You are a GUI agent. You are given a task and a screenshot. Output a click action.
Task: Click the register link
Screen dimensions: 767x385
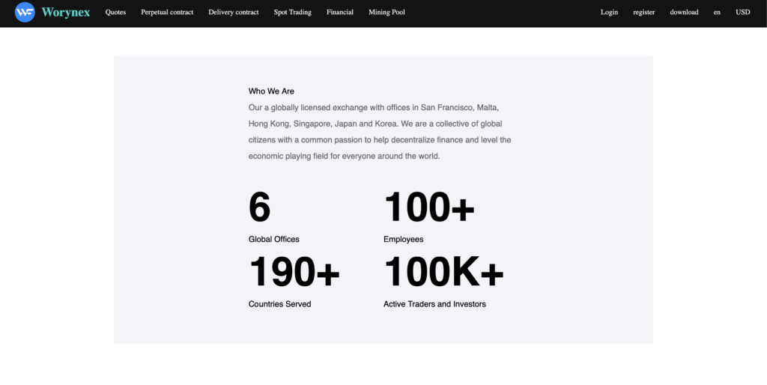[x=643, y=12]
